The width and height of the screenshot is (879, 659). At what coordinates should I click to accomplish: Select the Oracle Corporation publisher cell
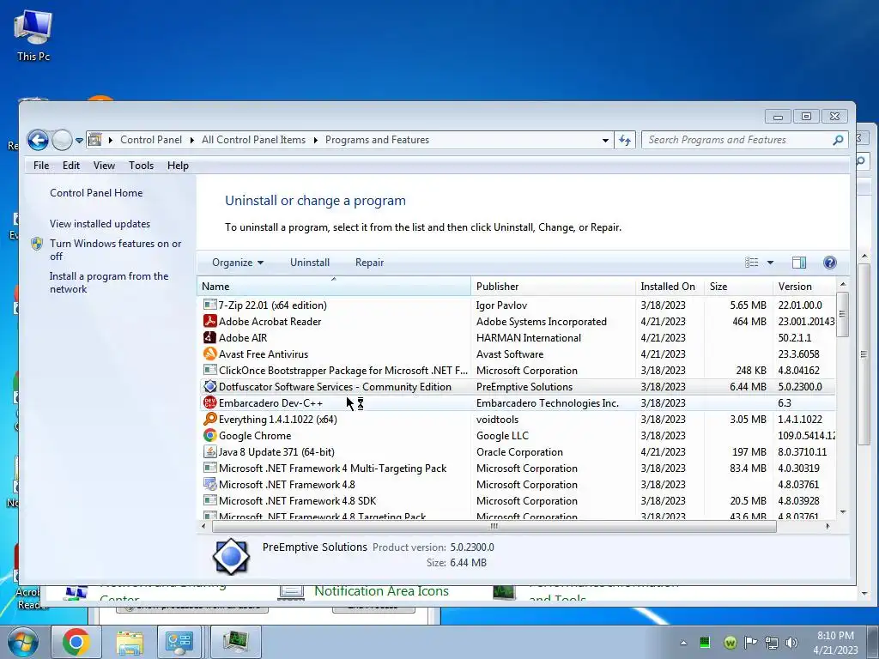tap(519, 451)
